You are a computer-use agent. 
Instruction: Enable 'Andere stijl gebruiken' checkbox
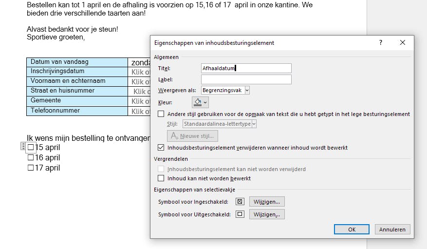pos(161,114)
